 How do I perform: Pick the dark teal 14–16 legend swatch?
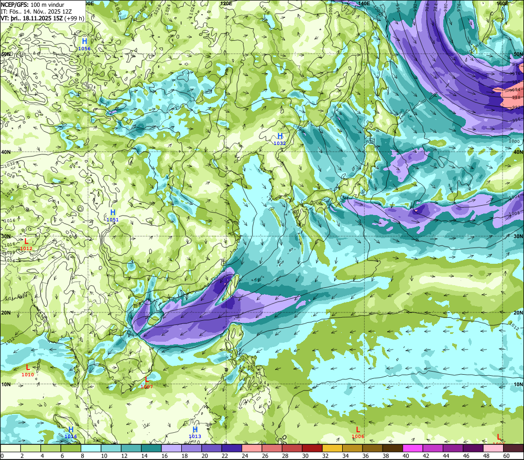151,448
